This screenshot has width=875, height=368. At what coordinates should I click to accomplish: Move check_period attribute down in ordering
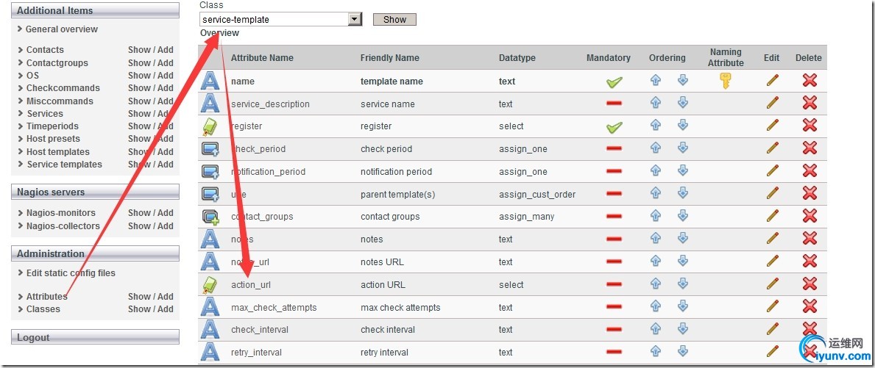(x=682, y=148)
